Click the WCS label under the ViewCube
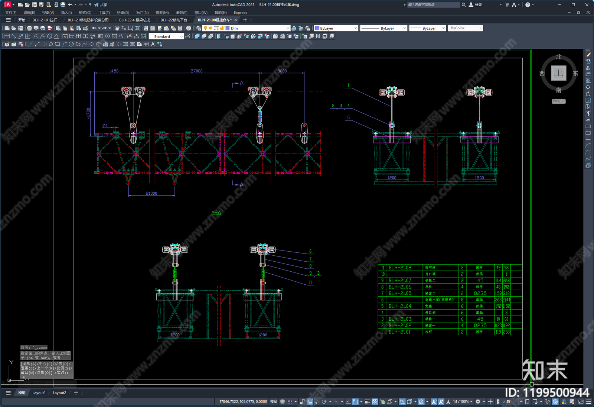 click(558, 101)
